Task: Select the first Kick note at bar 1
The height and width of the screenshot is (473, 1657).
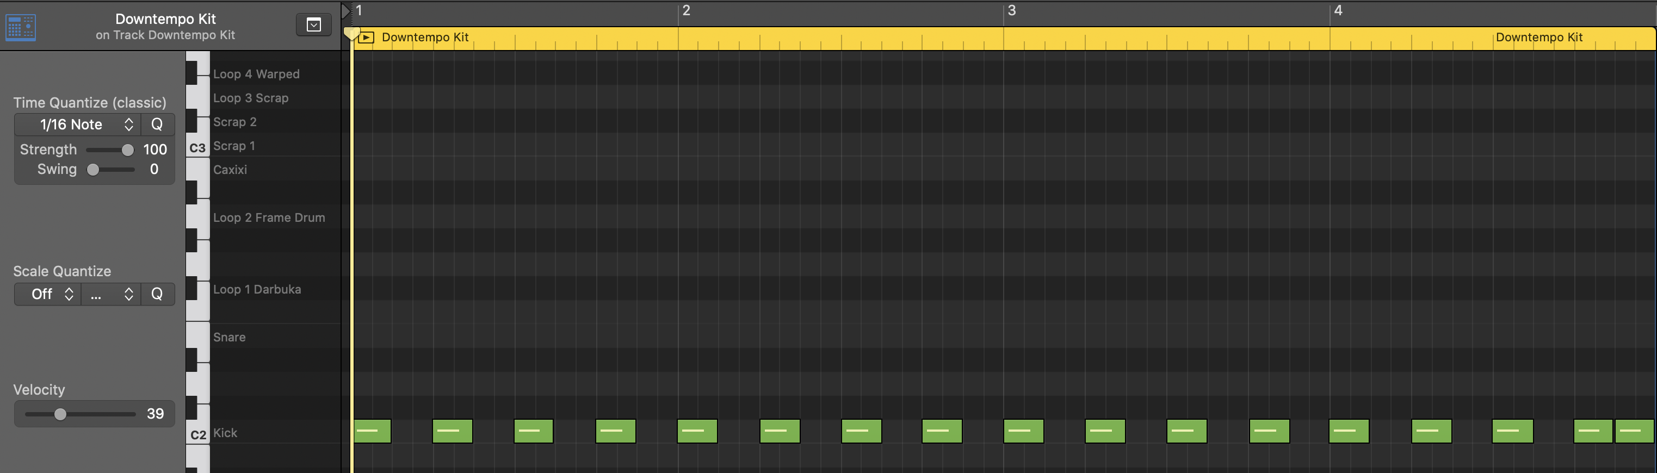Action: point(373,431)
